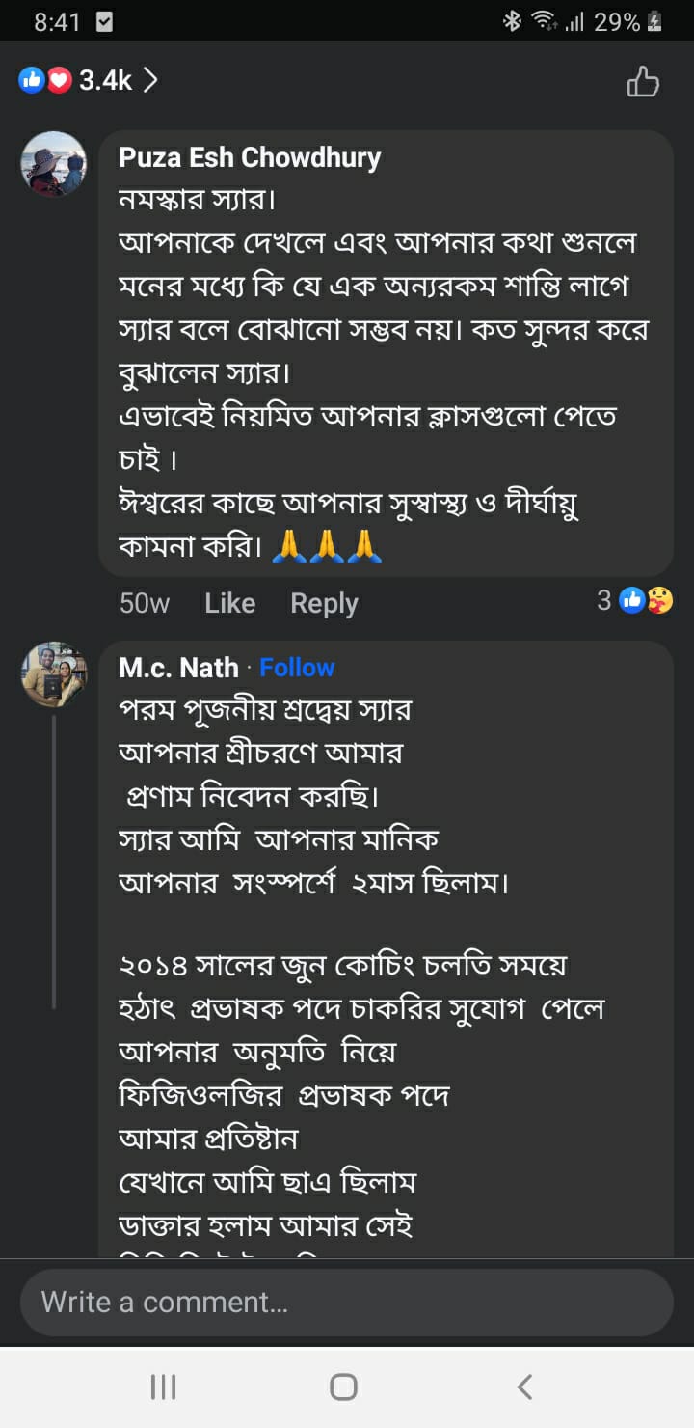
Task: Tap the Write a comment field
Action: [347, 1302]
